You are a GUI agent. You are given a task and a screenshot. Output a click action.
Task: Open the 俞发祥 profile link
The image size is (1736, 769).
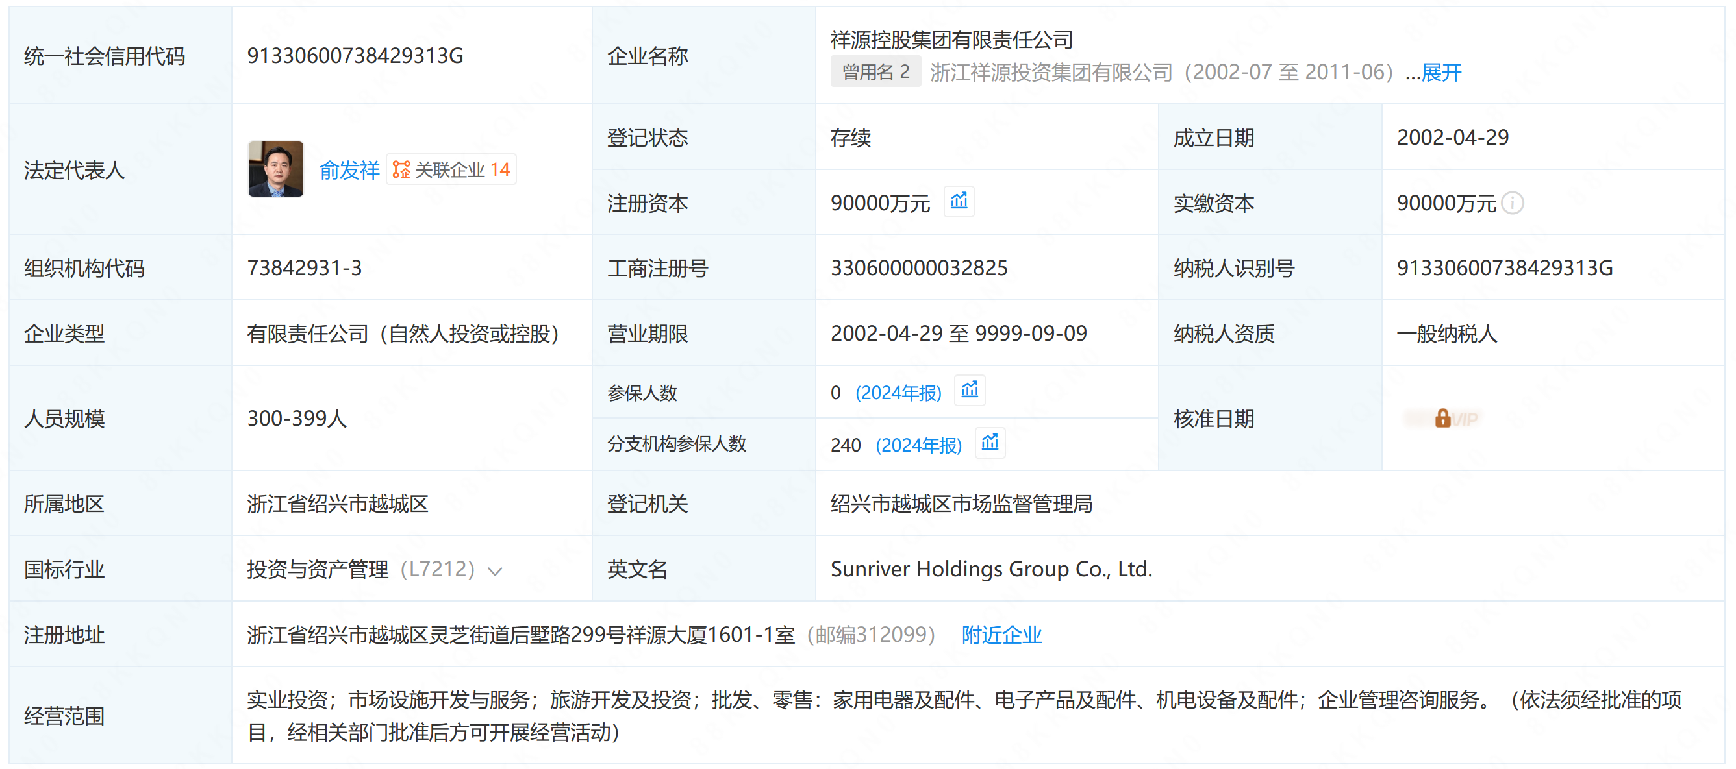pyautogui.click(x=349, y=171)
